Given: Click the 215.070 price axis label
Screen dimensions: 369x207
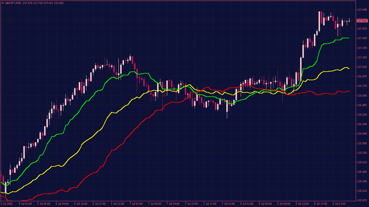Looking at the screenshot, I should [x=362, y=200].
